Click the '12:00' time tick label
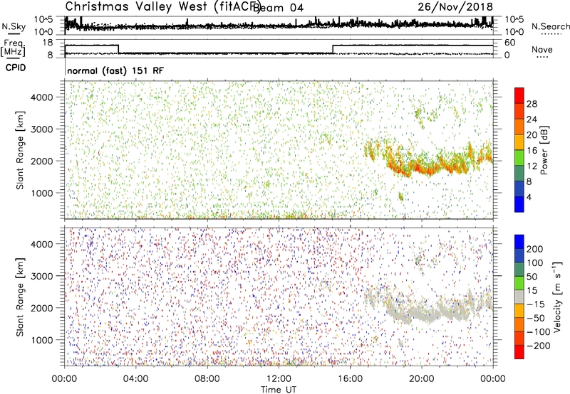Image resolution: width=570 pixels, height=394 pixels. tap(279, 379)
